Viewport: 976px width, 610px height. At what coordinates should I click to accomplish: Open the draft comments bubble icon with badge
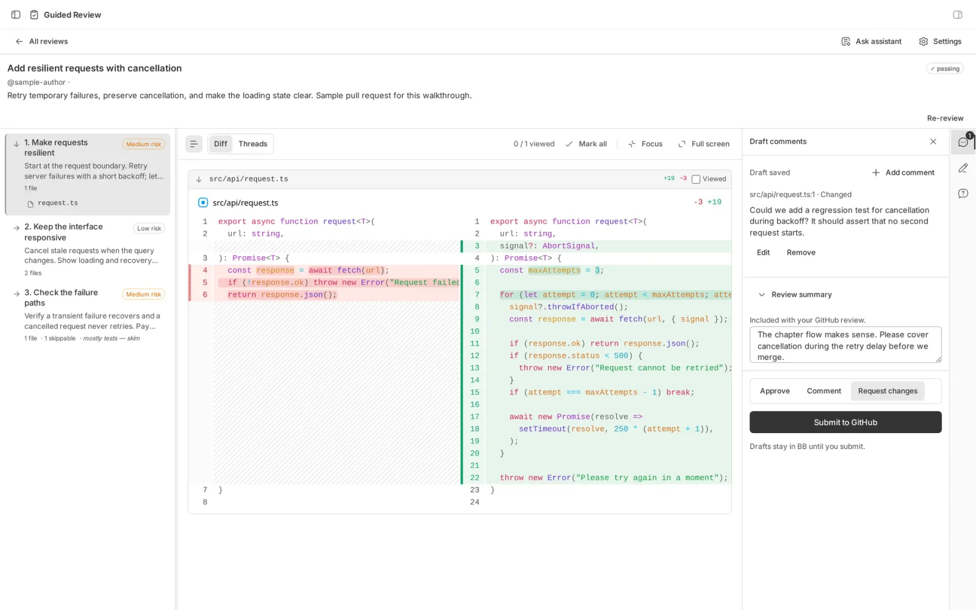coord(963,142)
